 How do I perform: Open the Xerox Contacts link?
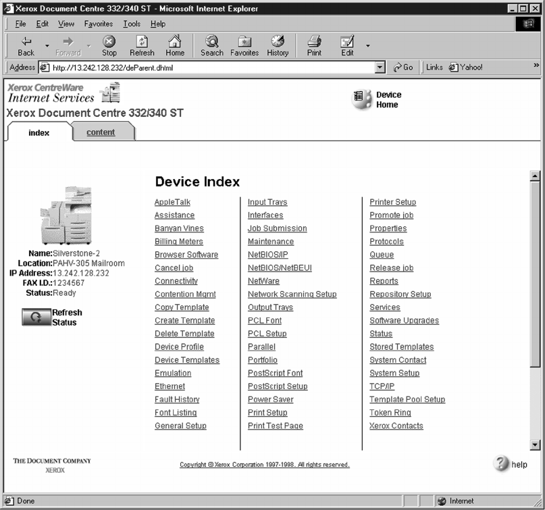coord(396,426)
